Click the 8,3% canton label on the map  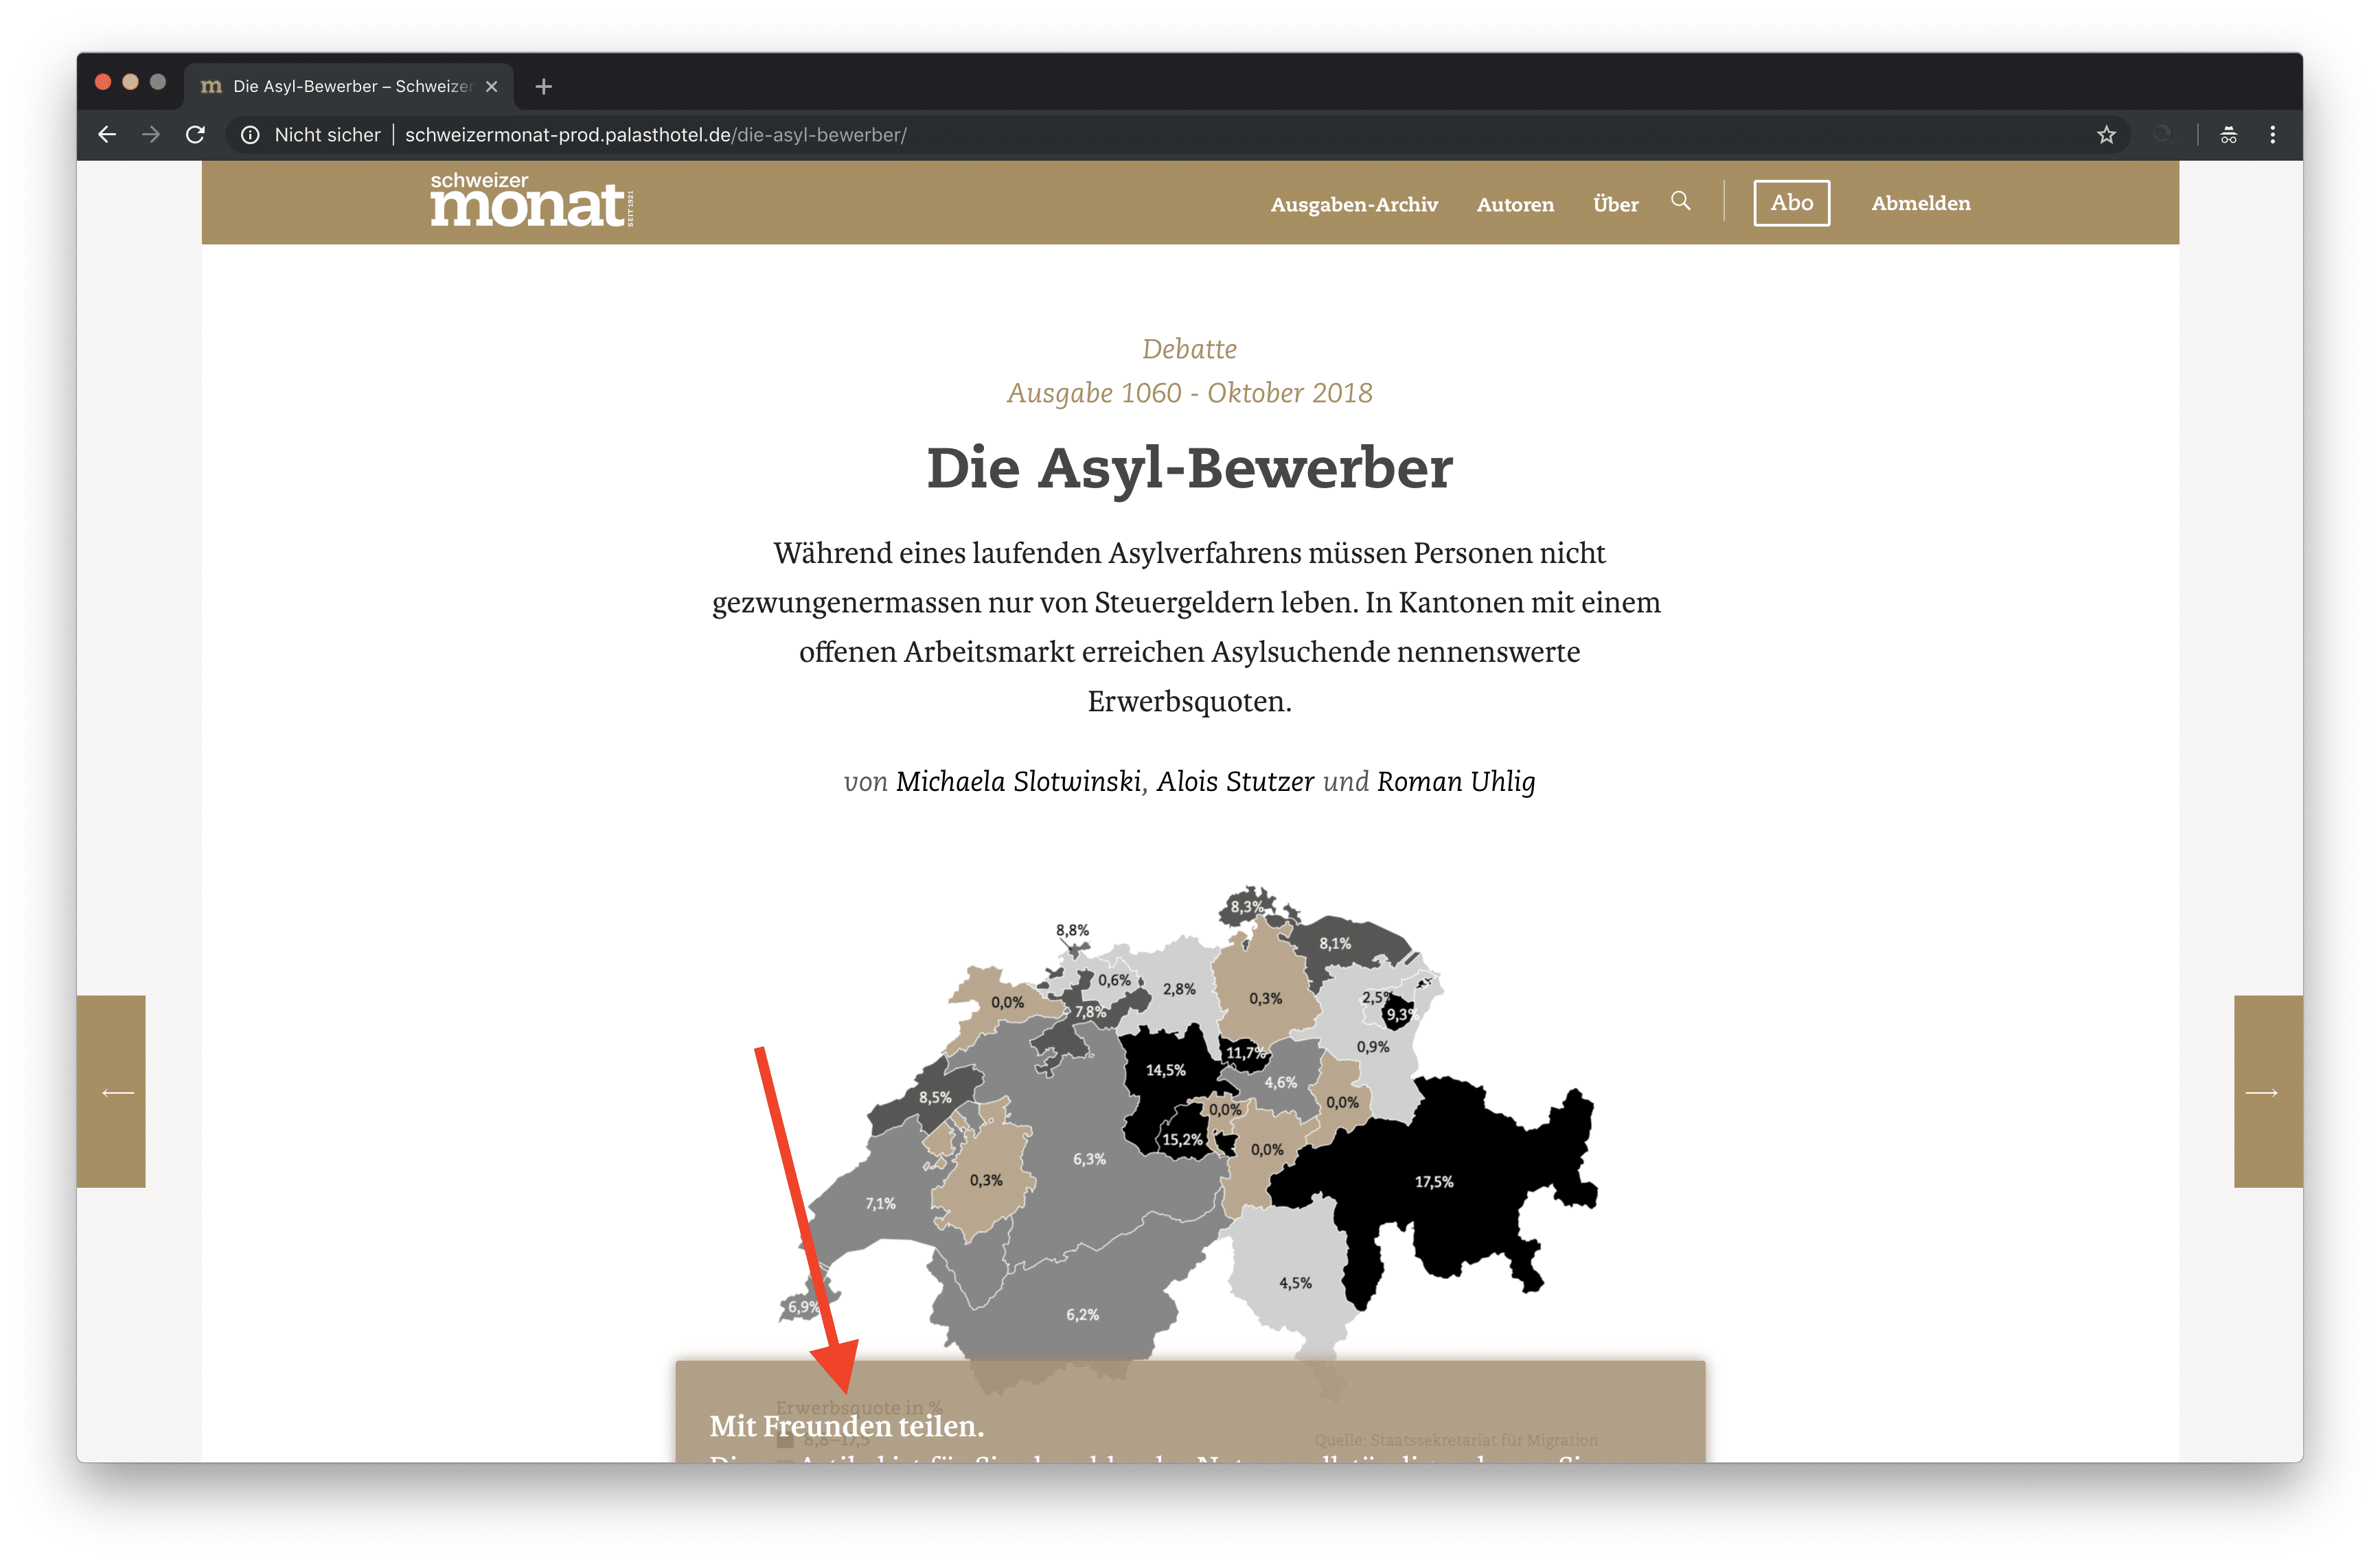tap(1247, 907)
